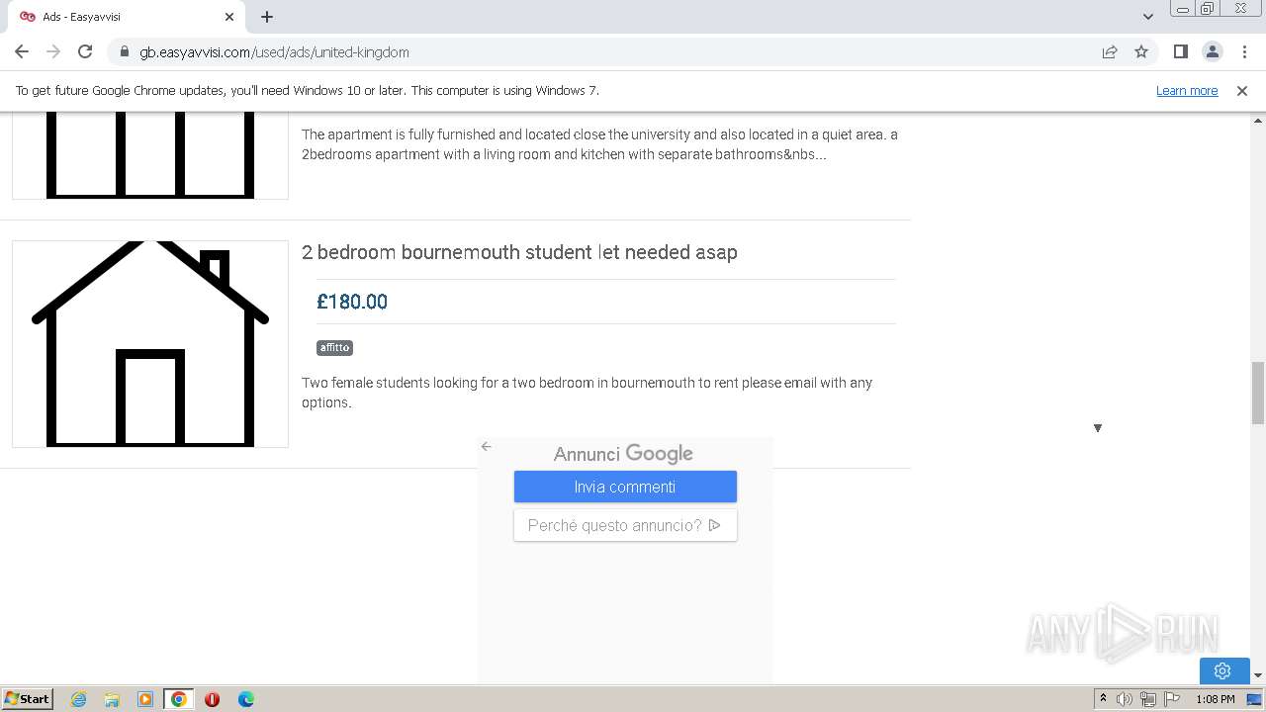Expand the tab search dropdown
Image resolution: width=1266 pixels, height=712 pixels.
(x=1147, y=17)
